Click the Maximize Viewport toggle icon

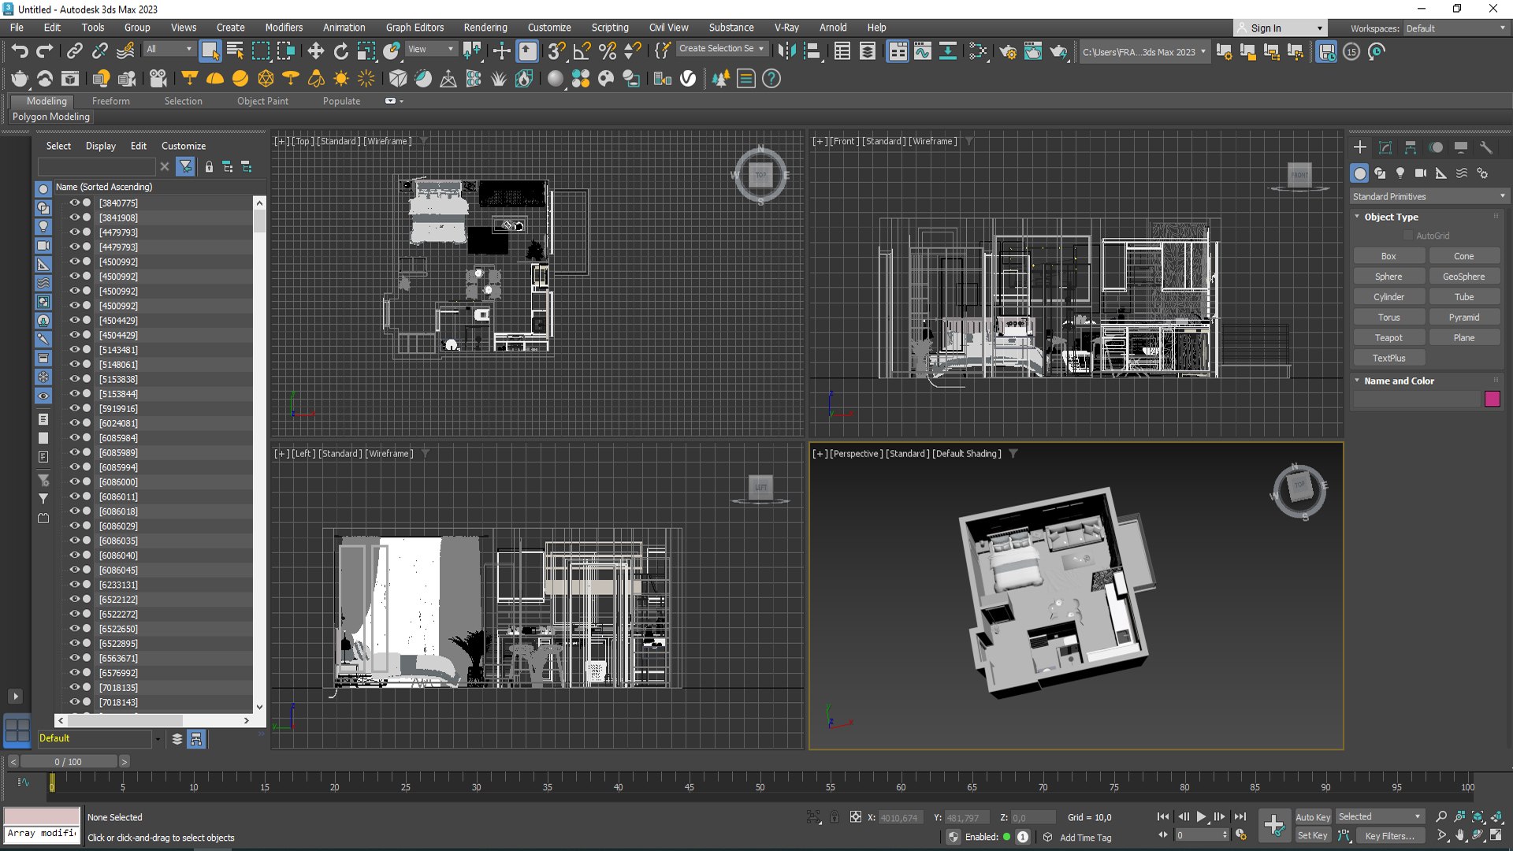1496,835
